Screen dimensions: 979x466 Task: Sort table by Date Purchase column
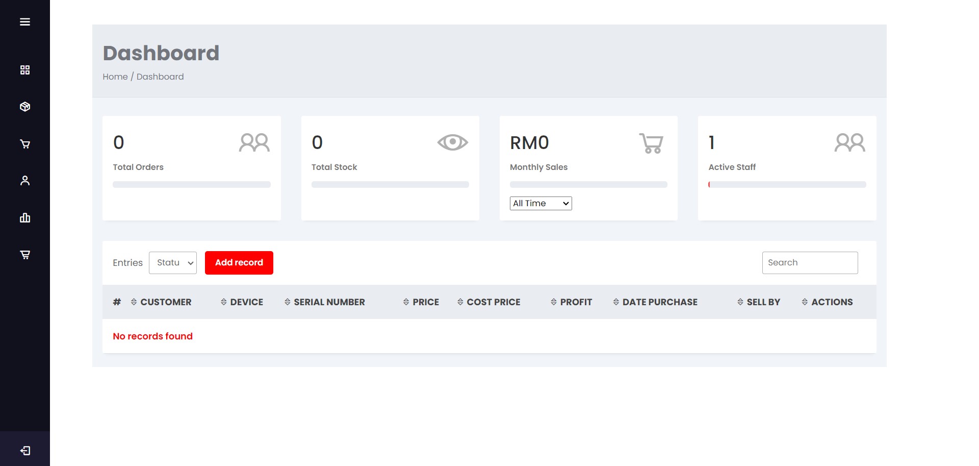655,302
